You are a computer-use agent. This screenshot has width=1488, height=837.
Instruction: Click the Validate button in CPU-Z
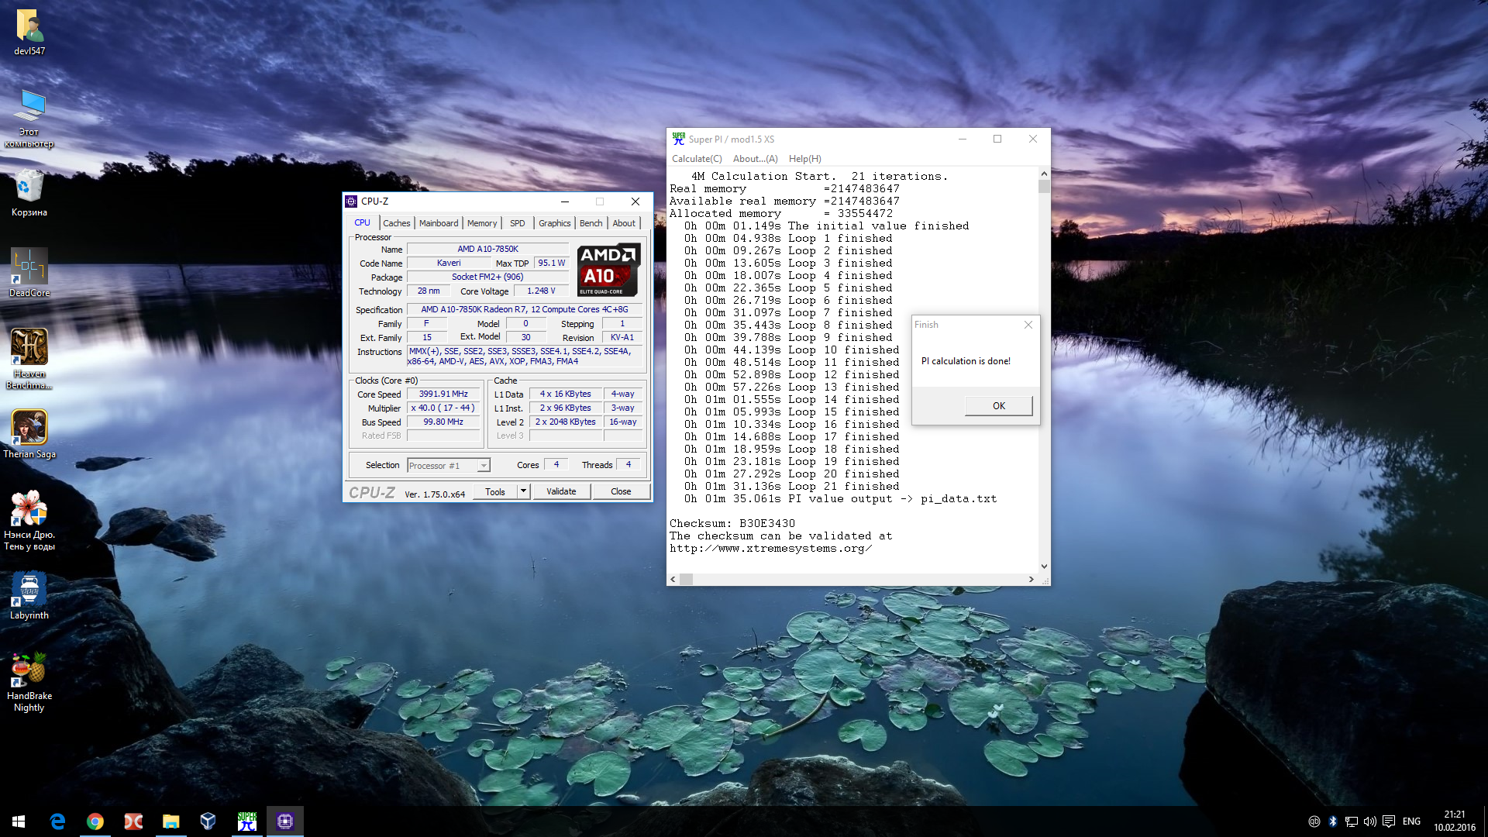[x=561, y=491]
